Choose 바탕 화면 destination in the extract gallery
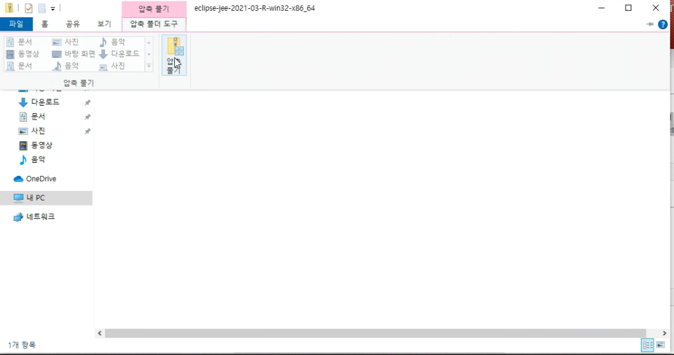The width and height of the screenshot is (674, 355). coord(73,53)
